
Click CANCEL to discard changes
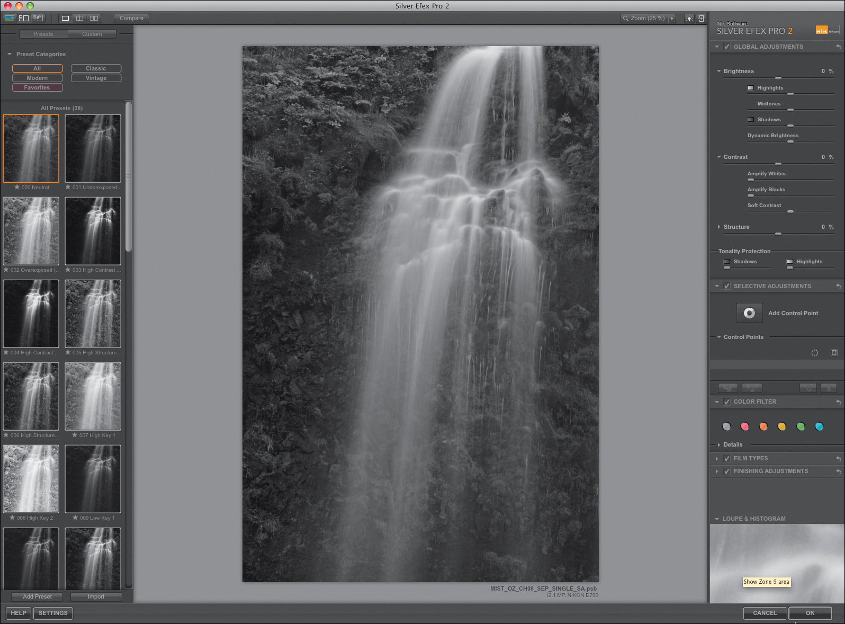(x=765, y=613)
